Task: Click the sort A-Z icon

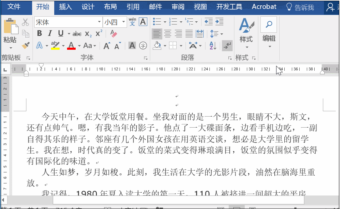Action: pos(213,45)
